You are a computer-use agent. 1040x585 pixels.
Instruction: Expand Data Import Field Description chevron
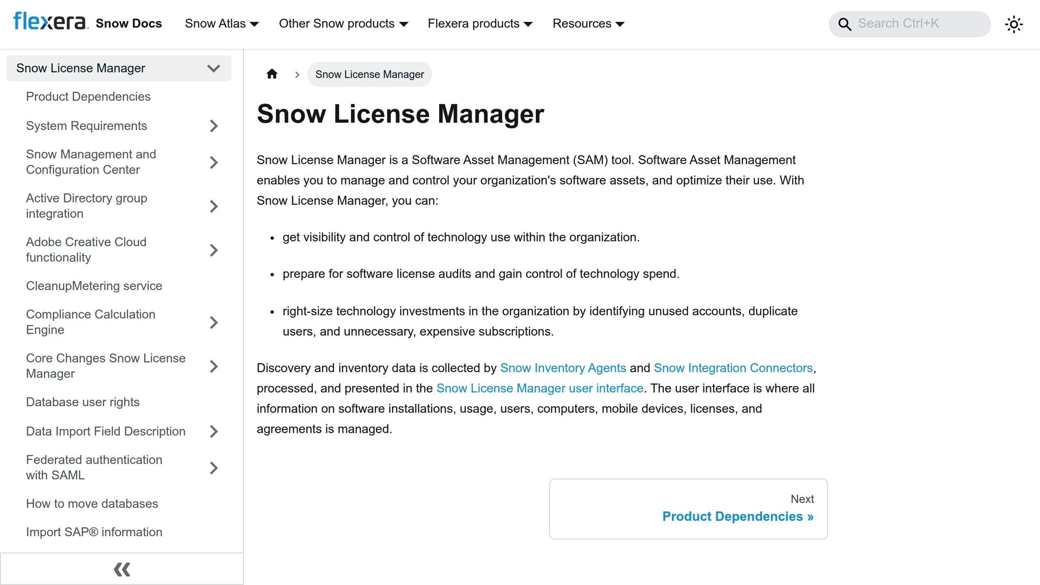pyautogui.click(x=214, y=432)
